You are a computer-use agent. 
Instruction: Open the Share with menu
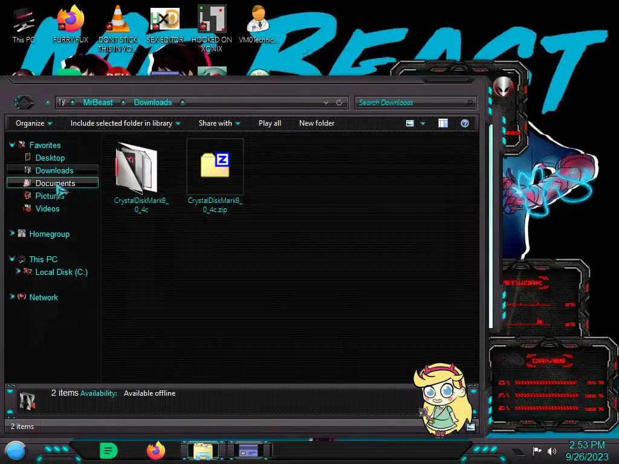[219, 123]
